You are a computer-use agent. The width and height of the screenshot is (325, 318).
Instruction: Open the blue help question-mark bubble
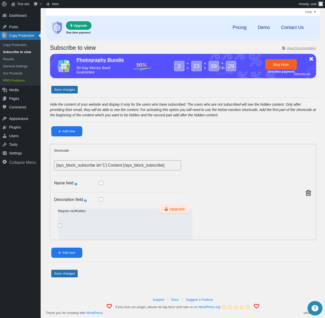(315, 308)
